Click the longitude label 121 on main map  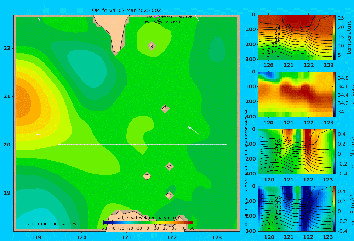127,237
